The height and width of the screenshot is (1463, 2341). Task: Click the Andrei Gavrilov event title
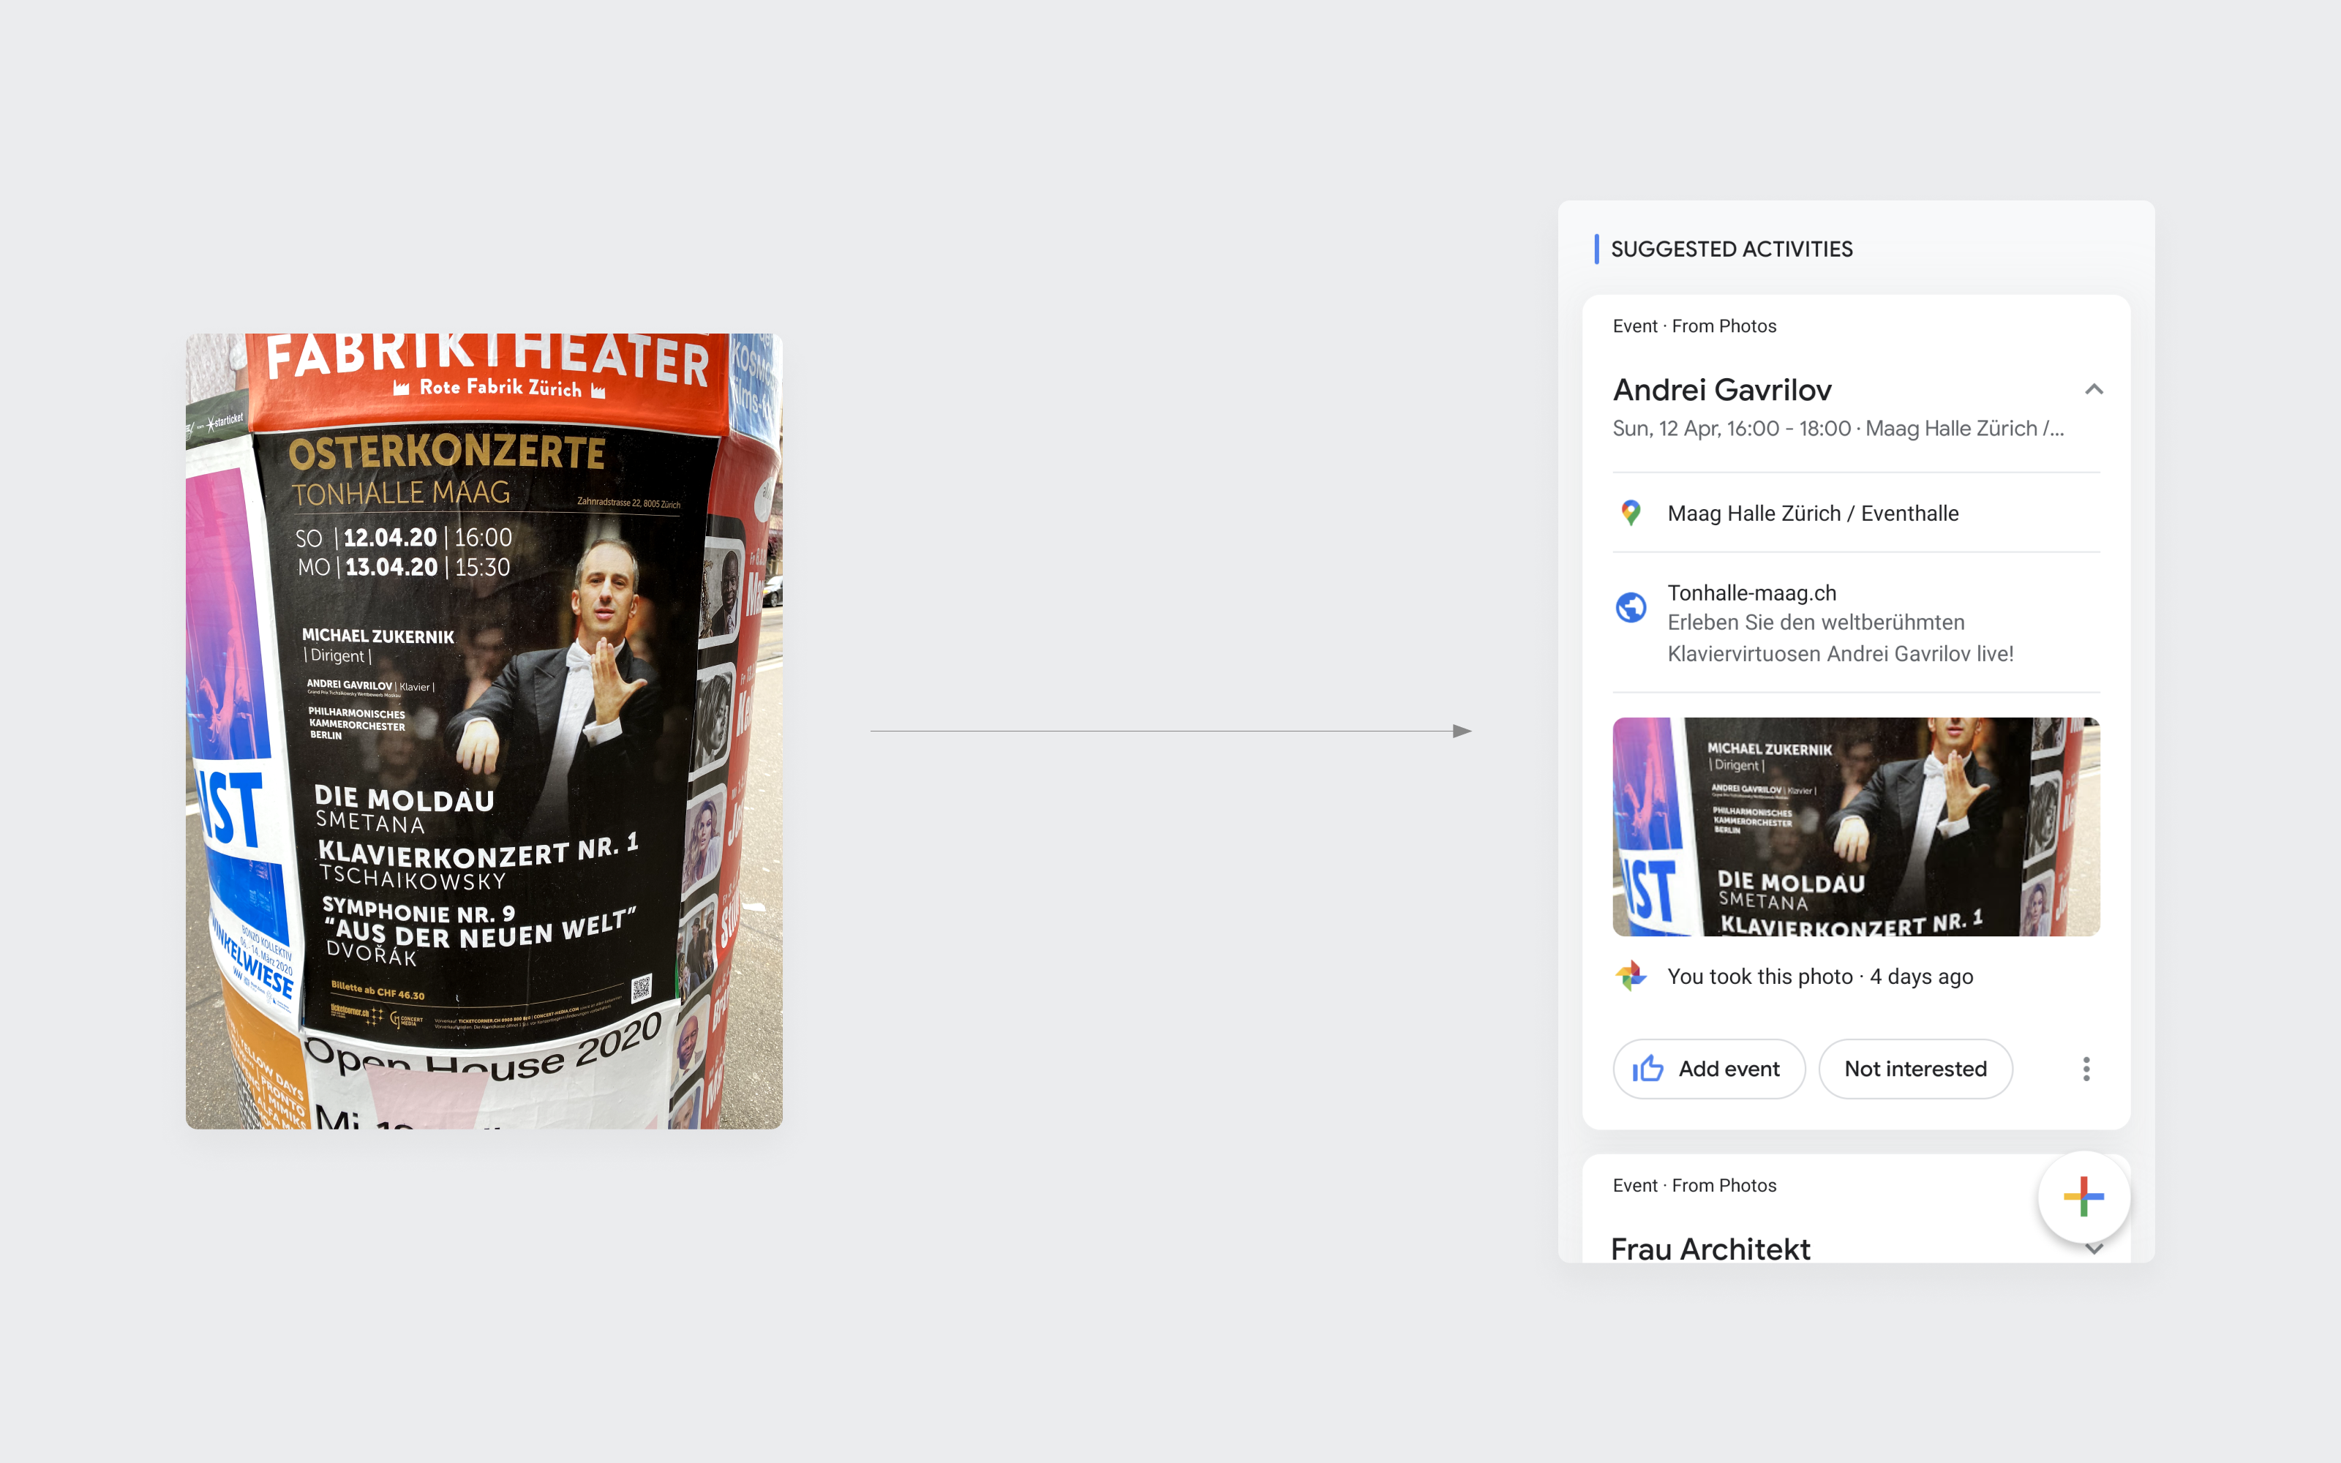1722,390
